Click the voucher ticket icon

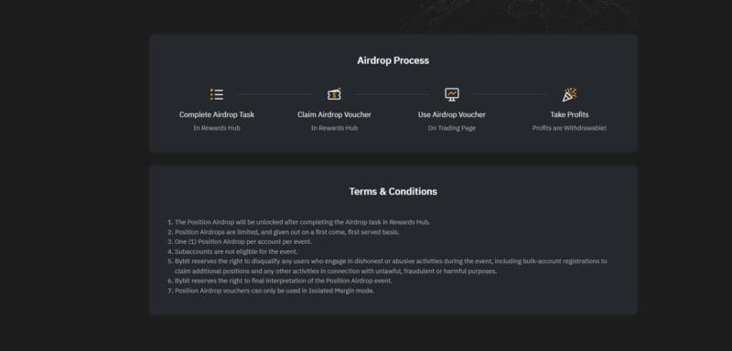click(334, 95)
